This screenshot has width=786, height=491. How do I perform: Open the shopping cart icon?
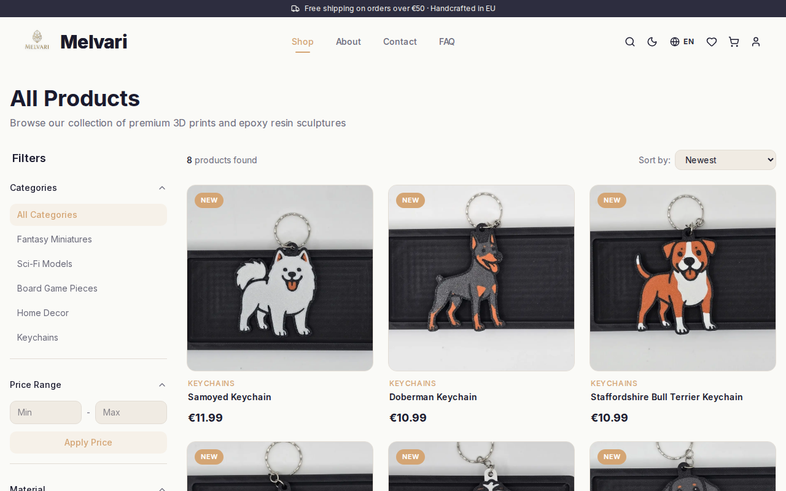point(734,42)
